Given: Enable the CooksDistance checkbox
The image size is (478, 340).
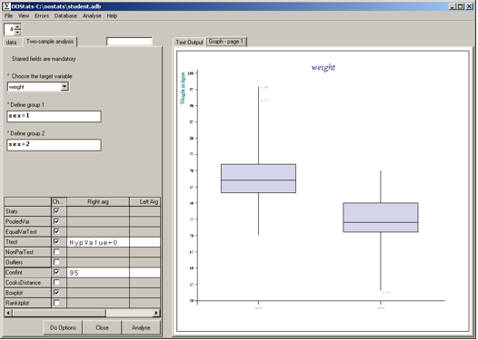Looking at the screenshot, I should (x=56, y=282).
